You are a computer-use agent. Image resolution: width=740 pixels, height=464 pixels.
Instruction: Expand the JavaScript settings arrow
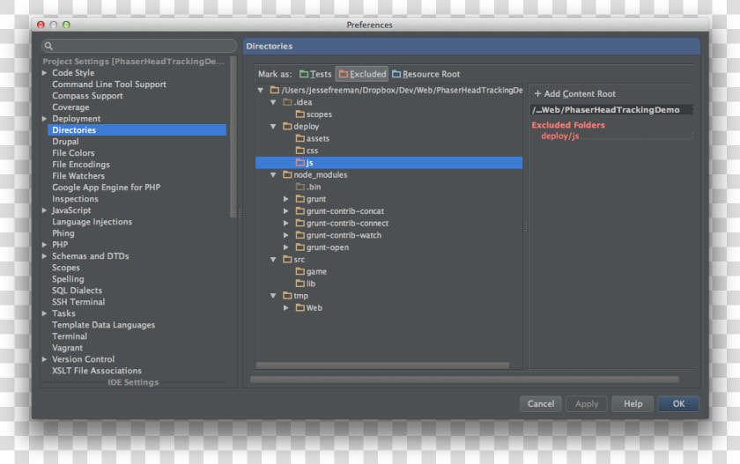point(44,210)
